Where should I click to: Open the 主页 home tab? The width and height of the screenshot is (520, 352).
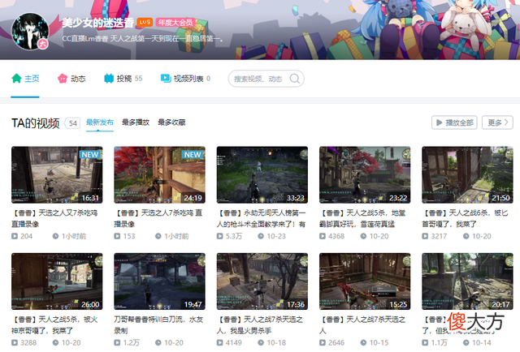pyautogui.click(x=25, y=79)
